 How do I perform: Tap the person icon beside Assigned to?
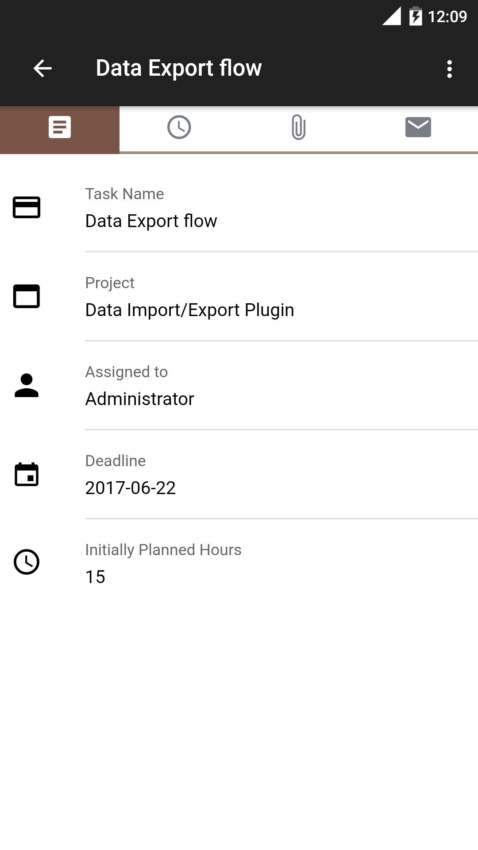point(27,385)
